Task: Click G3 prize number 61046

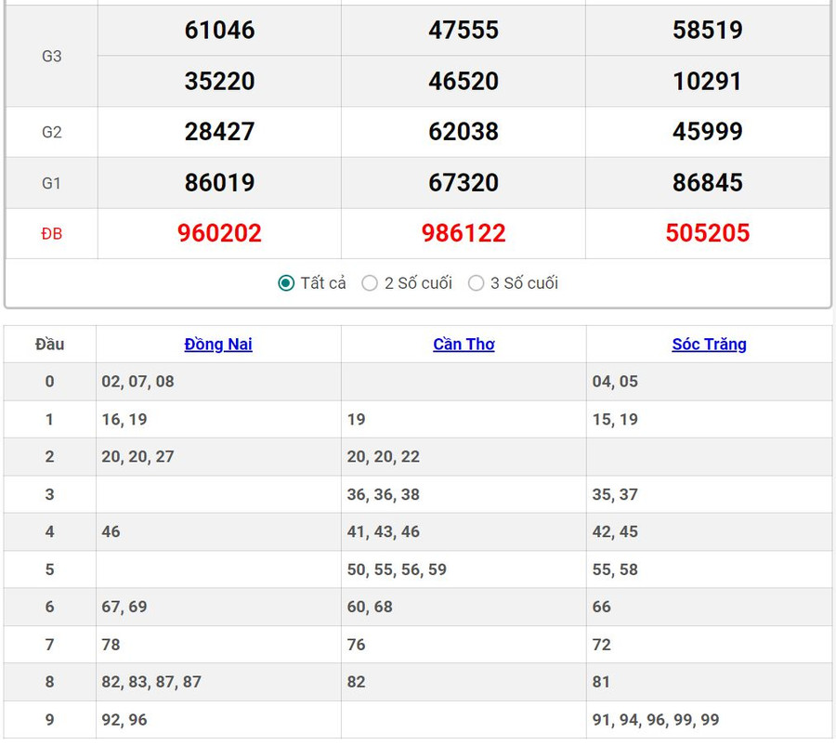Action: 219,31
